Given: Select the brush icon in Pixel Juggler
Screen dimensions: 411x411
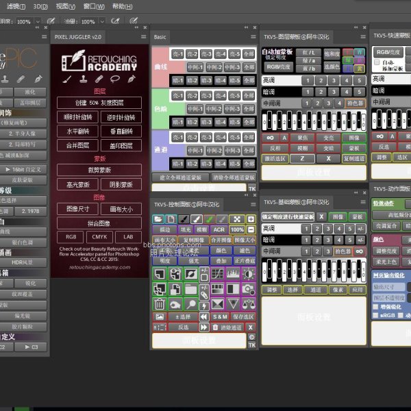Looking at the screenshot, I should pos(67,79).
